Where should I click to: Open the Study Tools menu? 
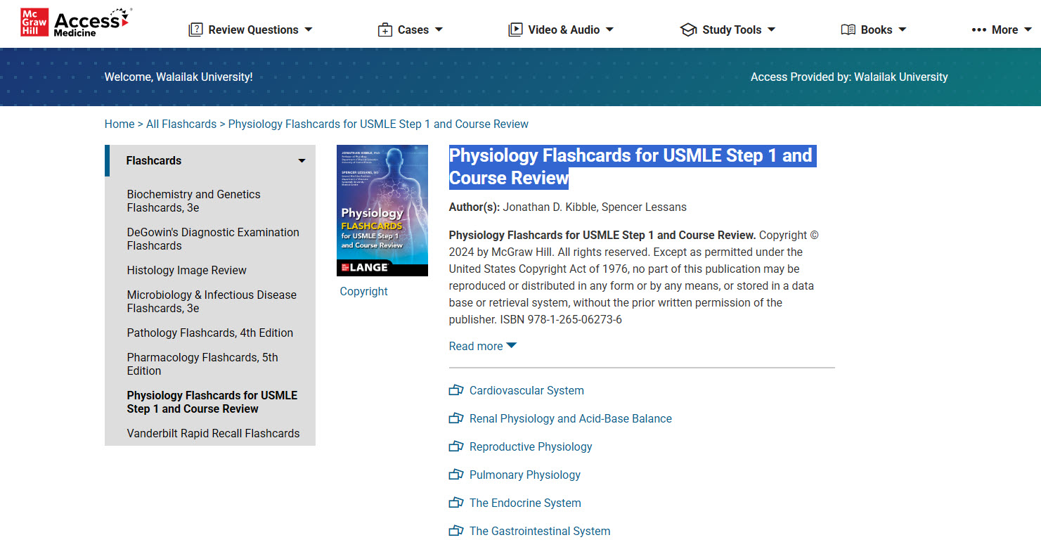click(x=728, y=30)
